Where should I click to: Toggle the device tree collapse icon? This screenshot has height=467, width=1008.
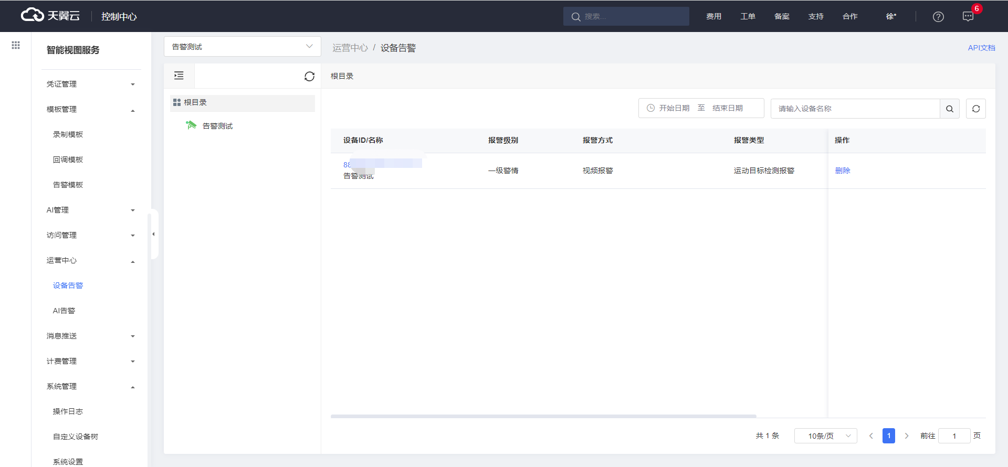[x=179, y=76]
